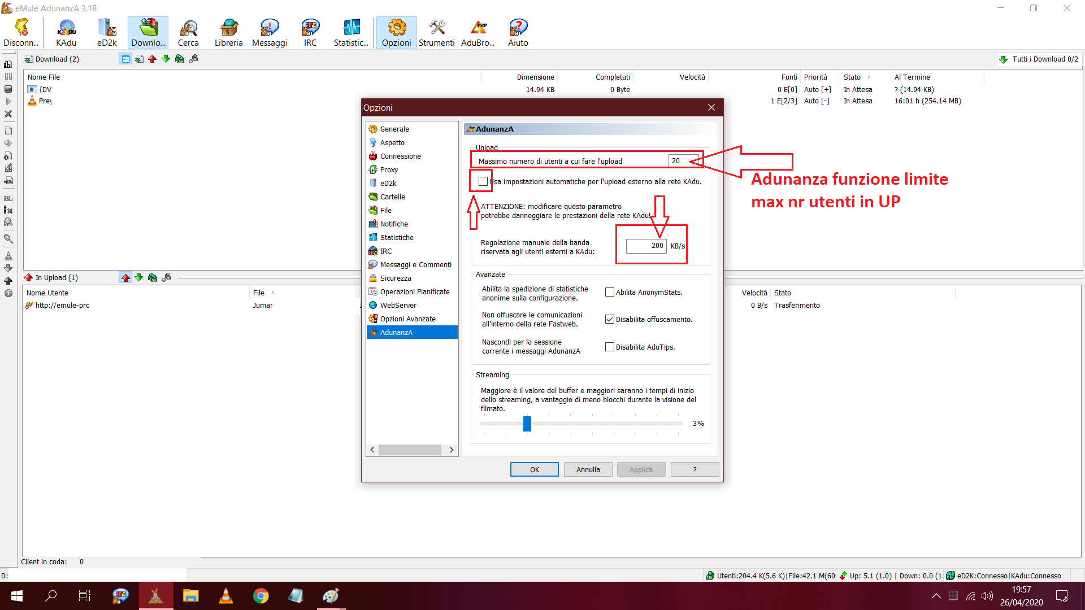This screenshot has height=610, width=1085.
Task: Select Operazioni Pianificate in options list
Action: pos(415,291)
